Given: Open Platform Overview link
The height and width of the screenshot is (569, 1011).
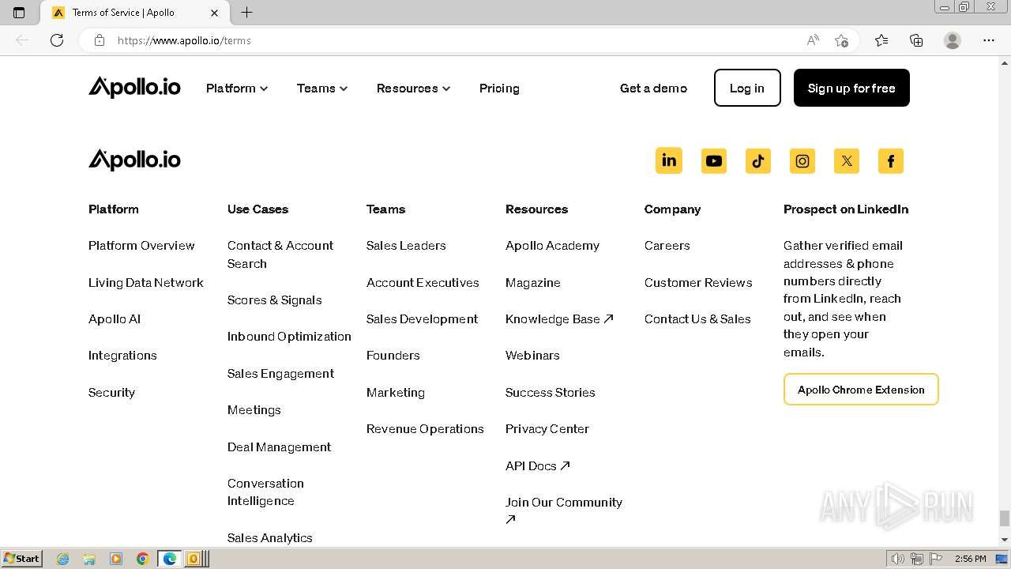Looking at the screenshot, I should (141, 246).
